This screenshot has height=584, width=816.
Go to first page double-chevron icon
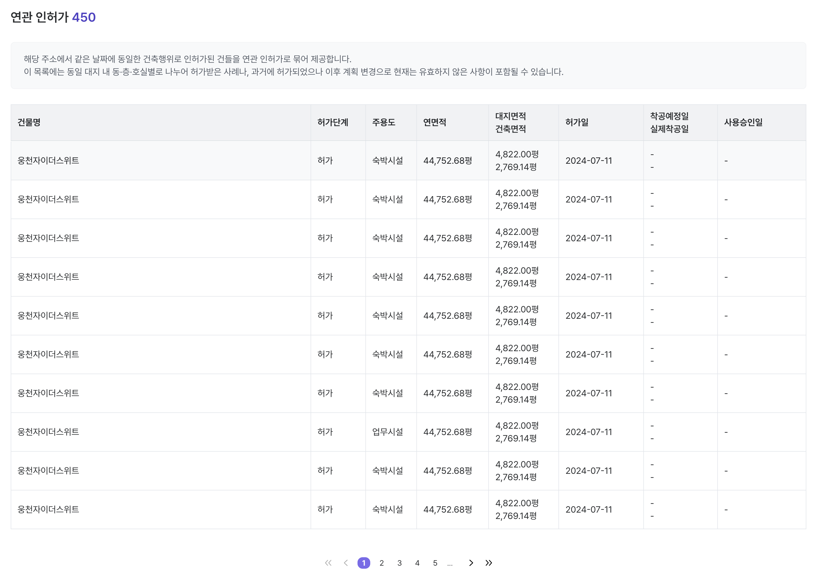point(328,563)
